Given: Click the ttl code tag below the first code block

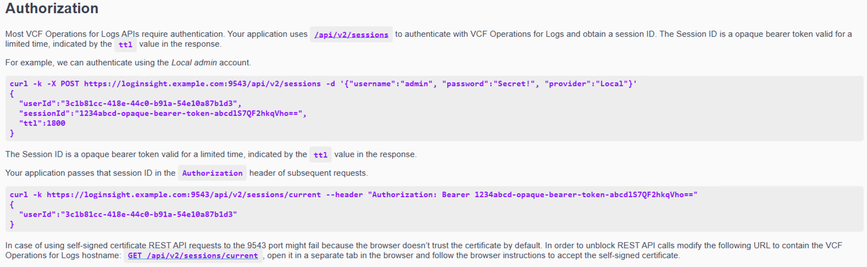Looking at the screenshot, I should (320, 155).
